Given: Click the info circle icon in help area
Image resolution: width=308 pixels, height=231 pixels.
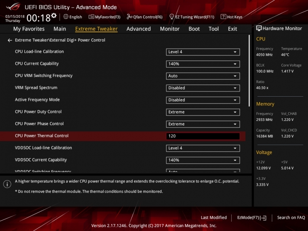Looking at the screenshot, I should click(7, 184).
